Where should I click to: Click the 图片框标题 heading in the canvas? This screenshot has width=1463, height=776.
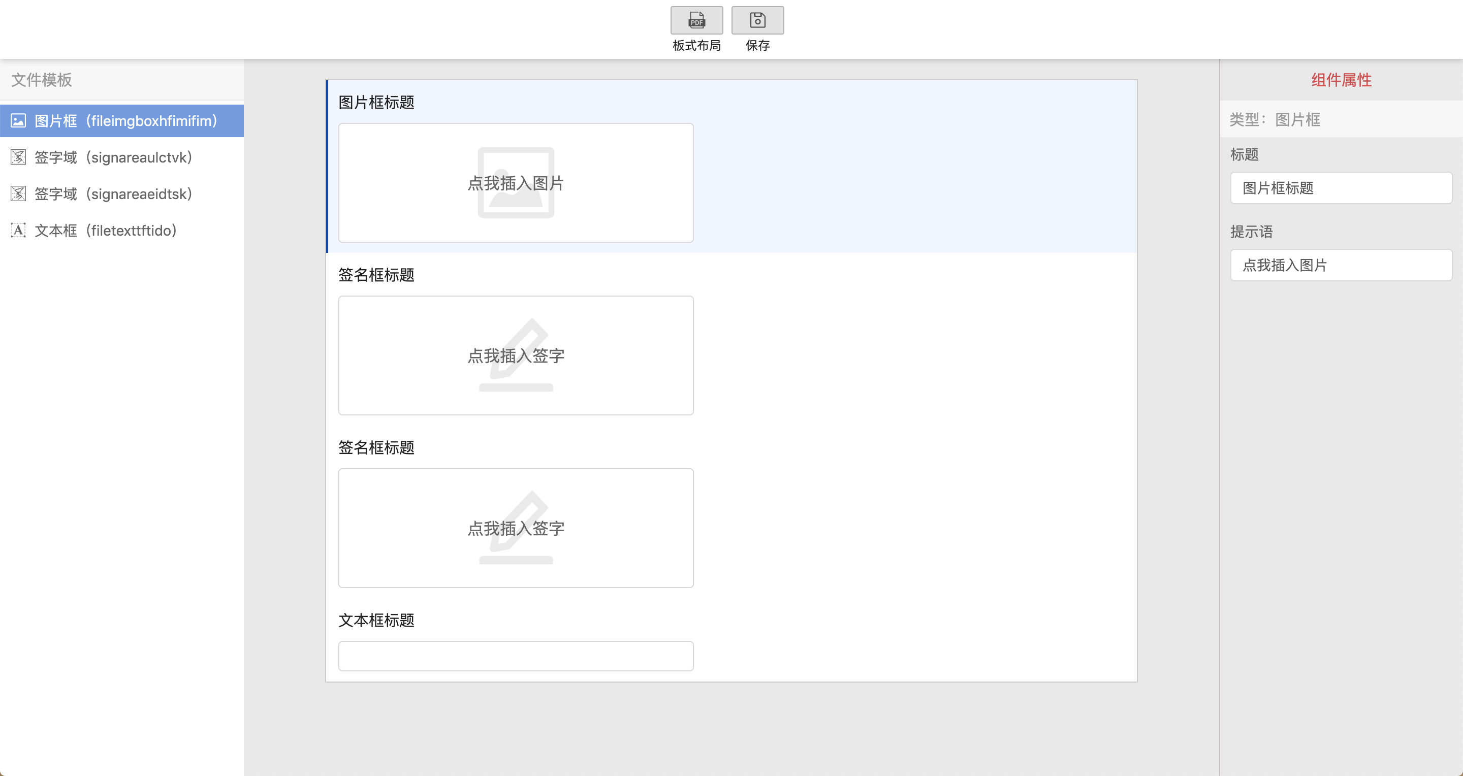point(376,103)
